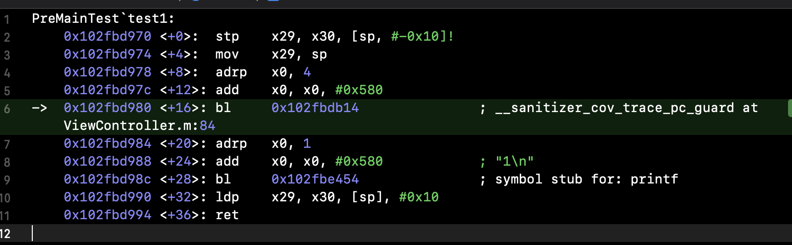Click the ldp instruction on line 10
This screenshot has width=792, height=245.
point(227,197)
